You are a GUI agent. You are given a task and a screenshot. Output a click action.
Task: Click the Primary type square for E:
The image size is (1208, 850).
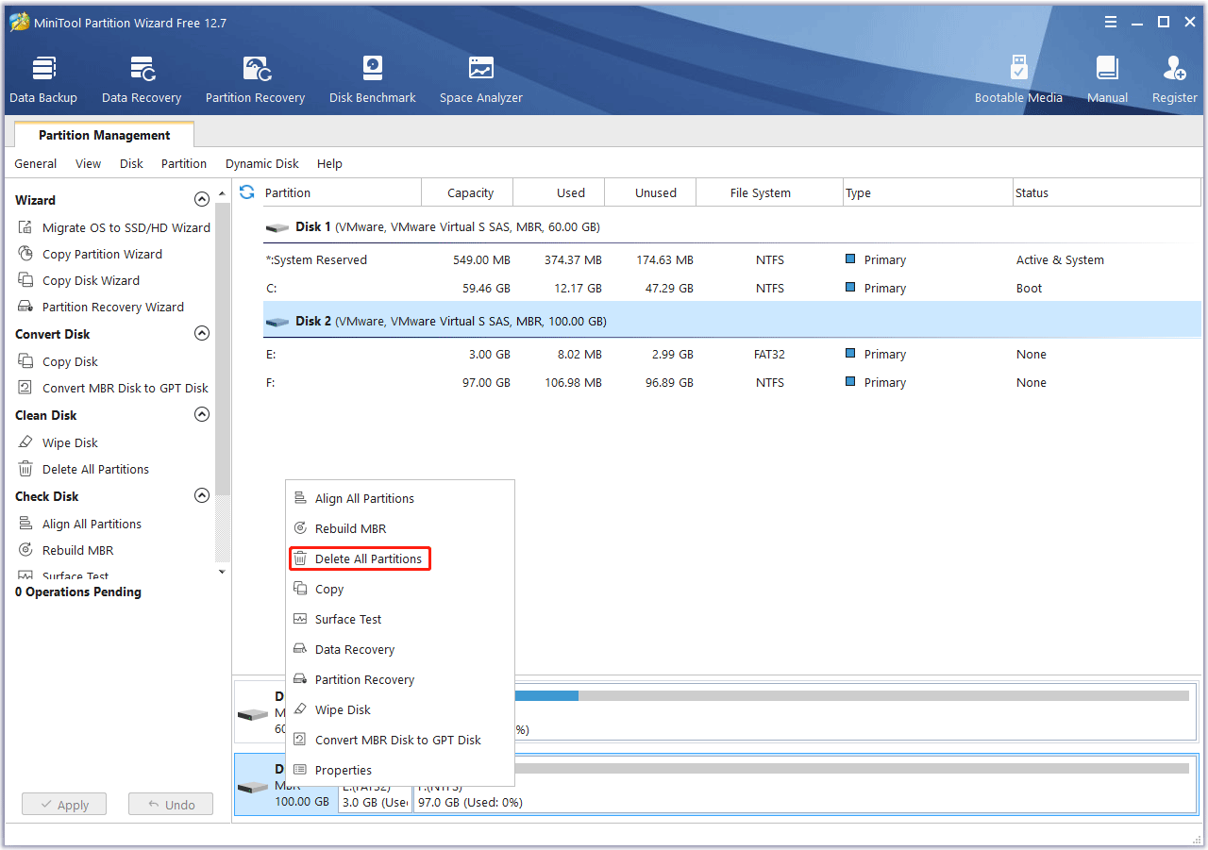850,354
